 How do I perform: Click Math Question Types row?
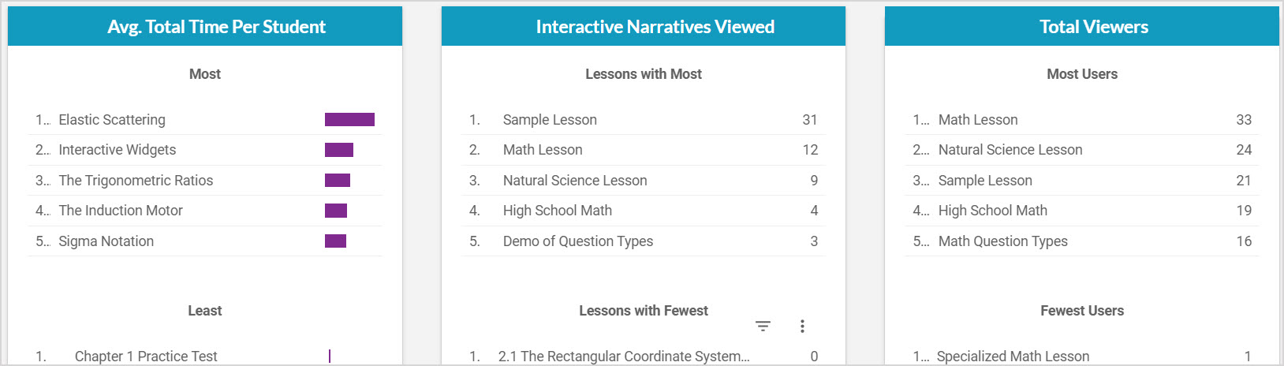point(1003,241)
